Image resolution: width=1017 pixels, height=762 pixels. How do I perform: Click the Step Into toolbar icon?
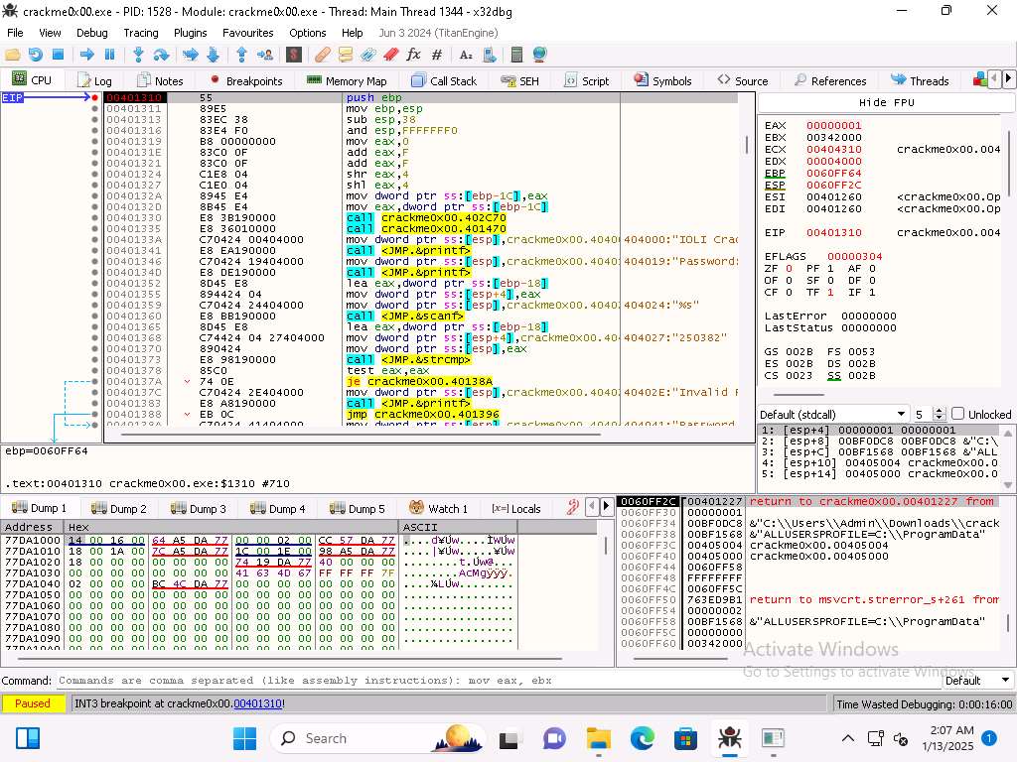[x=138, y=55]
